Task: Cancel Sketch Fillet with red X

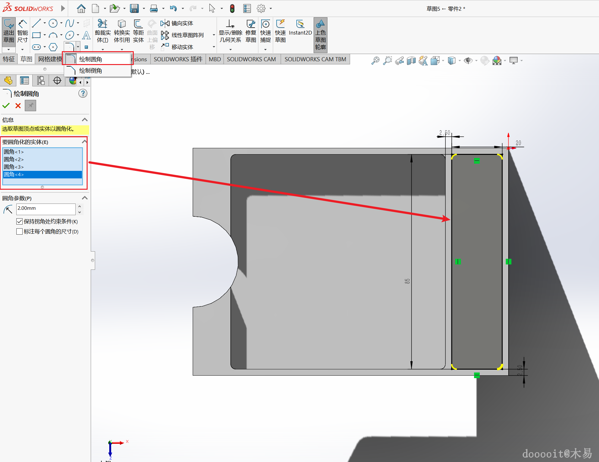Action: [18, 106]
